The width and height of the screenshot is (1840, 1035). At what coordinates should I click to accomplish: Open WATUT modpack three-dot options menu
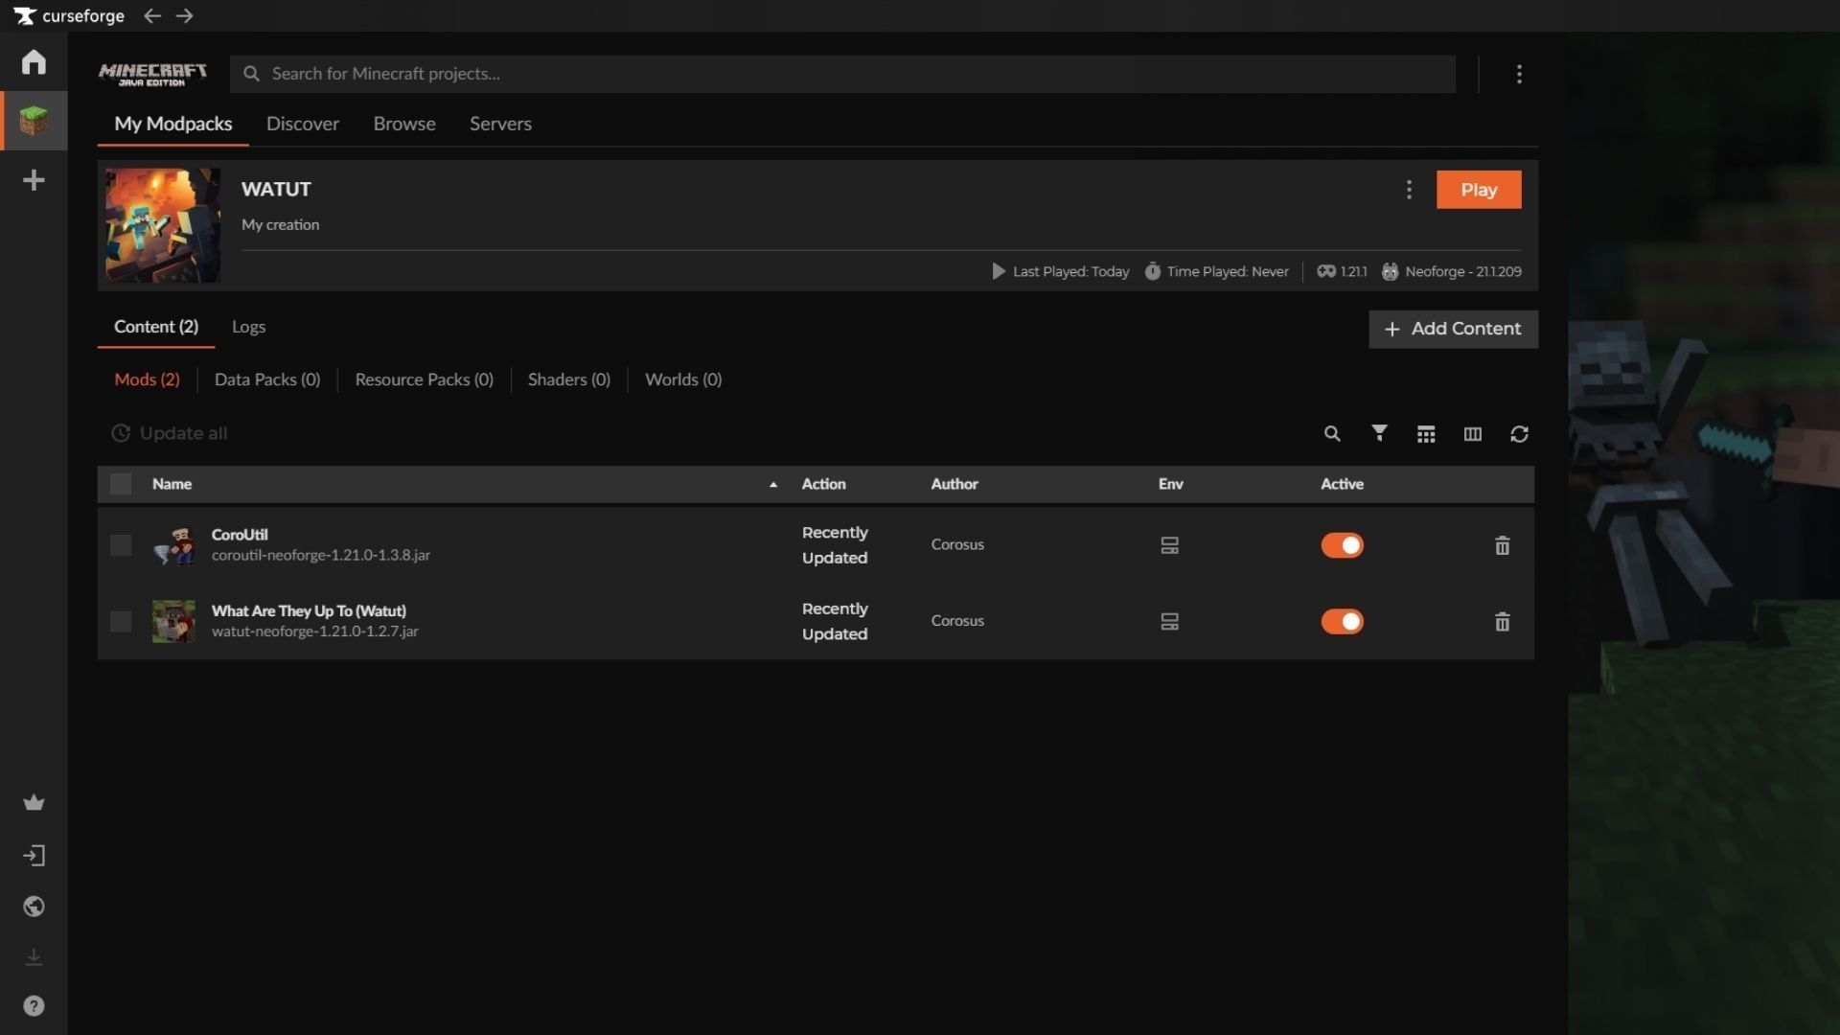tap(1409, 190)
